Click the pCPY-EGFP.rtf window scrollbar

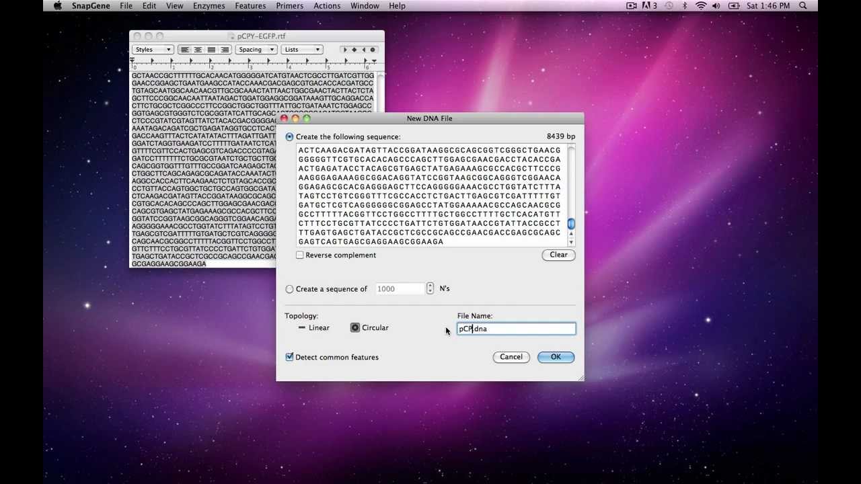381,91
